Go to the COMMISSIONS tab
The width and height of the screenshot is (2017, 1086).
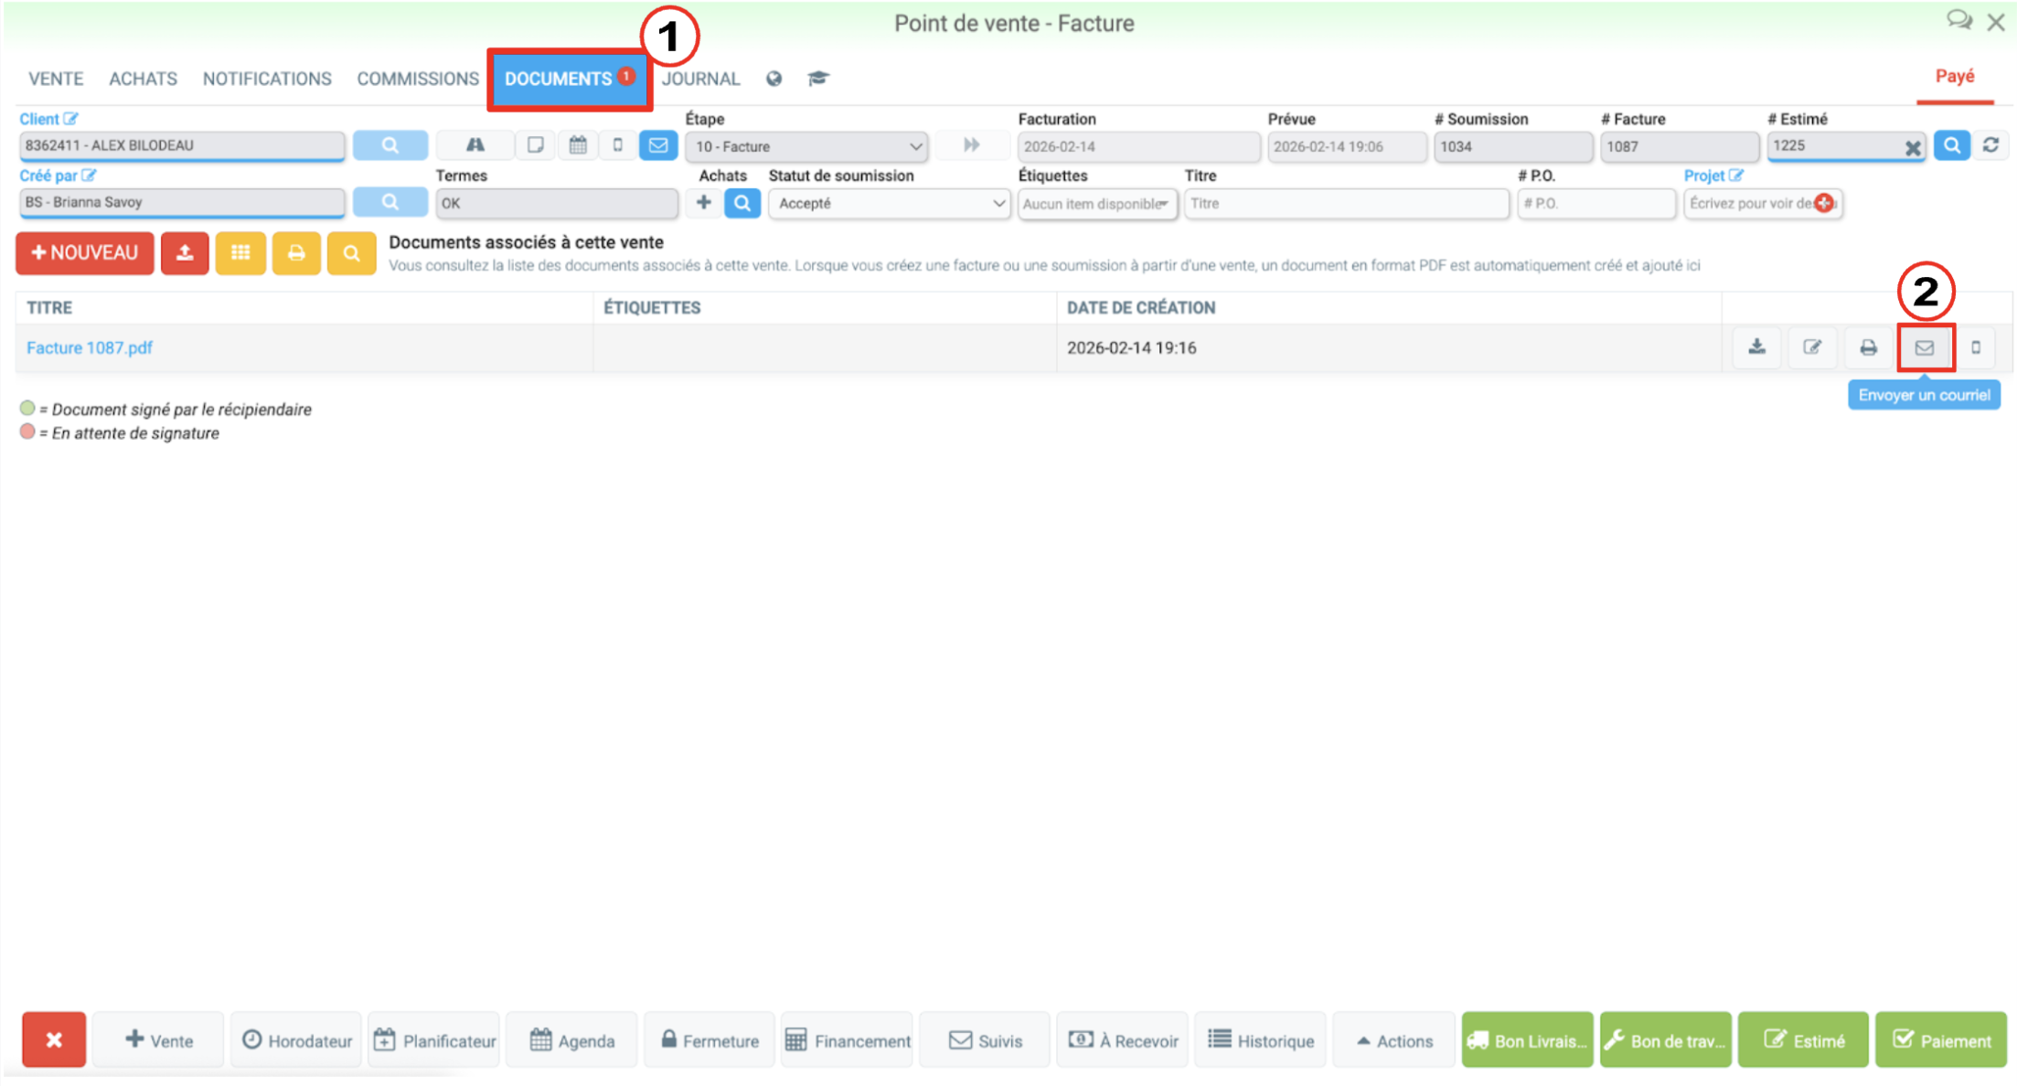coord(418,79)
